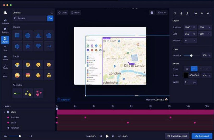
Task: Select the dashed stroke type
Action: coord(201,69)
